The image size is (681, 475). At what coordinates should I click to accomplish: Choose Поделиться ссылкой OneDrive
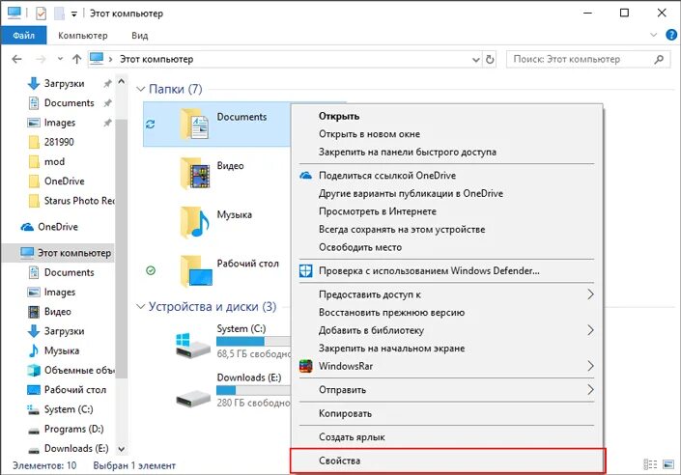coord(446,176)
